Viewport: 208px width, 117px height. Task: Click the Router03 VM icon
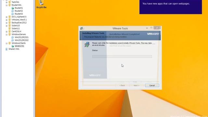click(x=13, y=14)
